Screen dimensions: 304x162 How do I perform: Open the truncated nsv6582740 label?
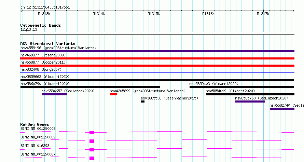[287, 105]
